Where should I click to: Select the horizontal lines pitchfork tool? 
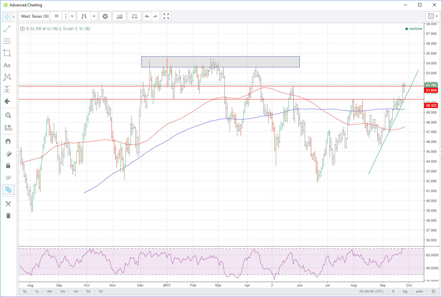click(7, 41)
